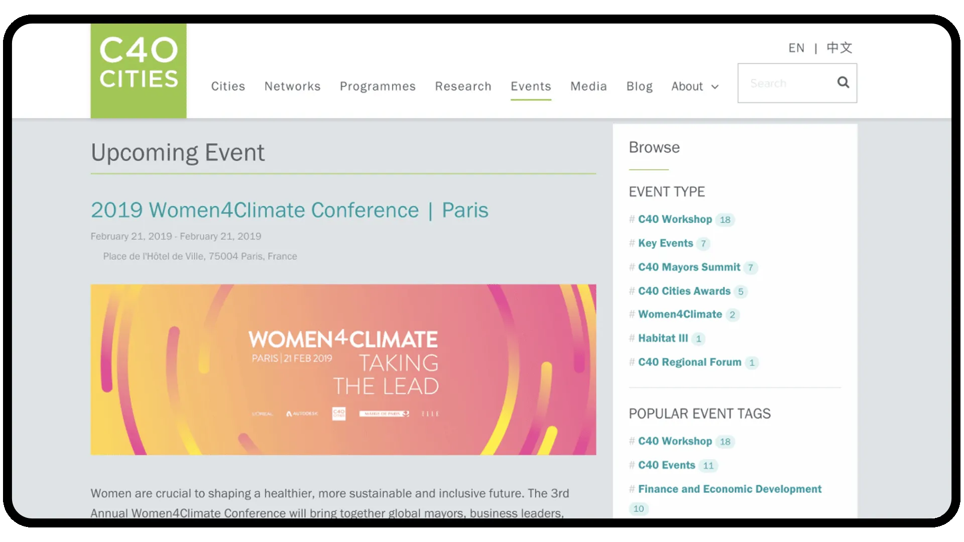Switch language to Chinese (中文)
Screen dimensions: 964x542
click(x=839, y=48)
